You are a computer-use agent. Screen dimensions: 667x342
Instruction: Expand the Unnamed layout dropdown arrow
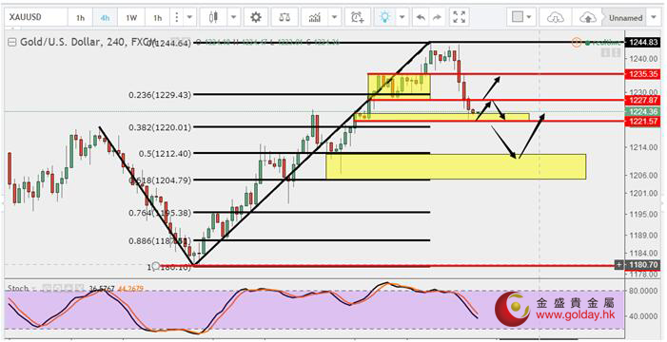[654, 17]
